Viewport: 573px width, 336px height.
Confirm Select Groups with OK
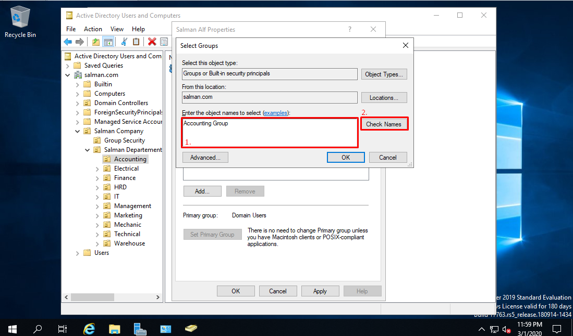click(346, 158)
